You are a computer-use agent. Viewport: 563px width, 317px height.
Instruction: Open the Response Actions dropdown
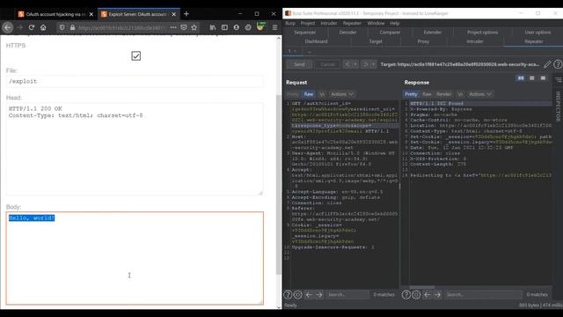pyautogui.click(x=480, y=94)
